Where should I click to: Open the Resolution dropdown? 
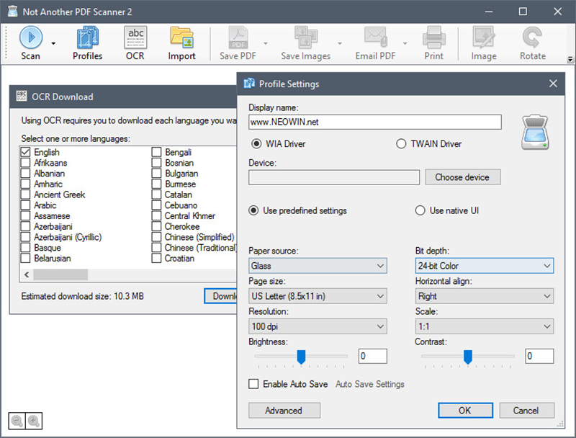click(x=318, y=327)
